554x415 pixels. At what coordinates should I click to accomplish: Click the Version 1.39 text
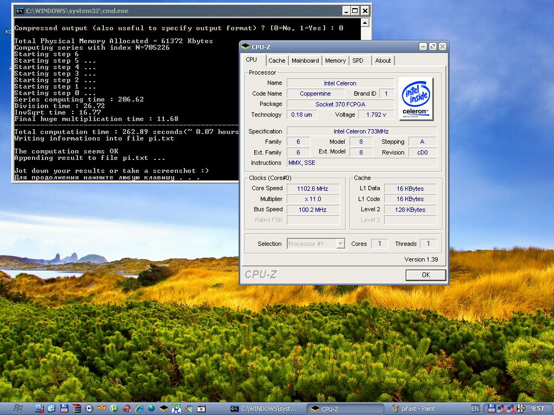pyautogui.click(x=421, y=259)
